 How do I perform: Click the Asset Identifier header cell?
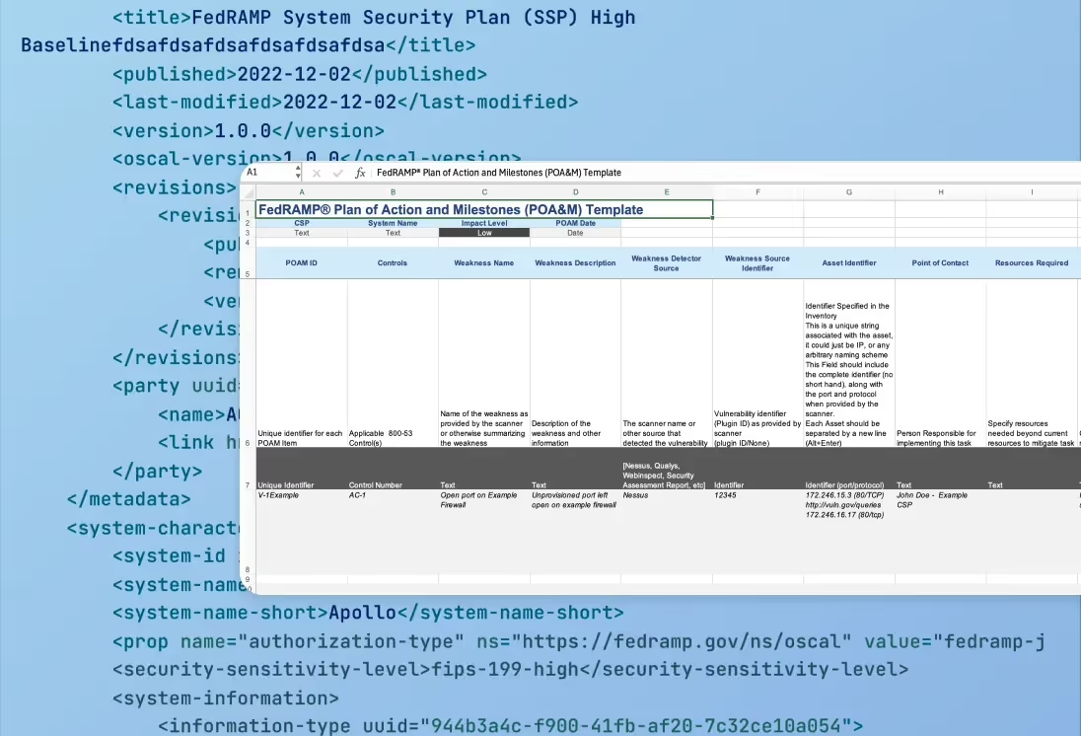coord(848,262)
